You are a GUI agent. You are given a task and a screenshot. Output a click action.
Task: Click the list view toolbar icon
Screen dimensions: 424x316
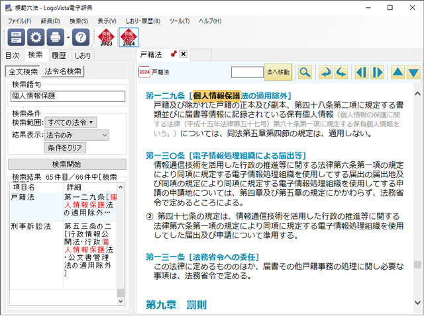tap(16, 37)
